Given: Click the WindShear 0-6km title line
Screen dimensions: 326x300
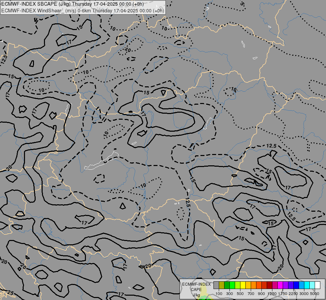Looking at the screenshot, I should pos(83,11).
